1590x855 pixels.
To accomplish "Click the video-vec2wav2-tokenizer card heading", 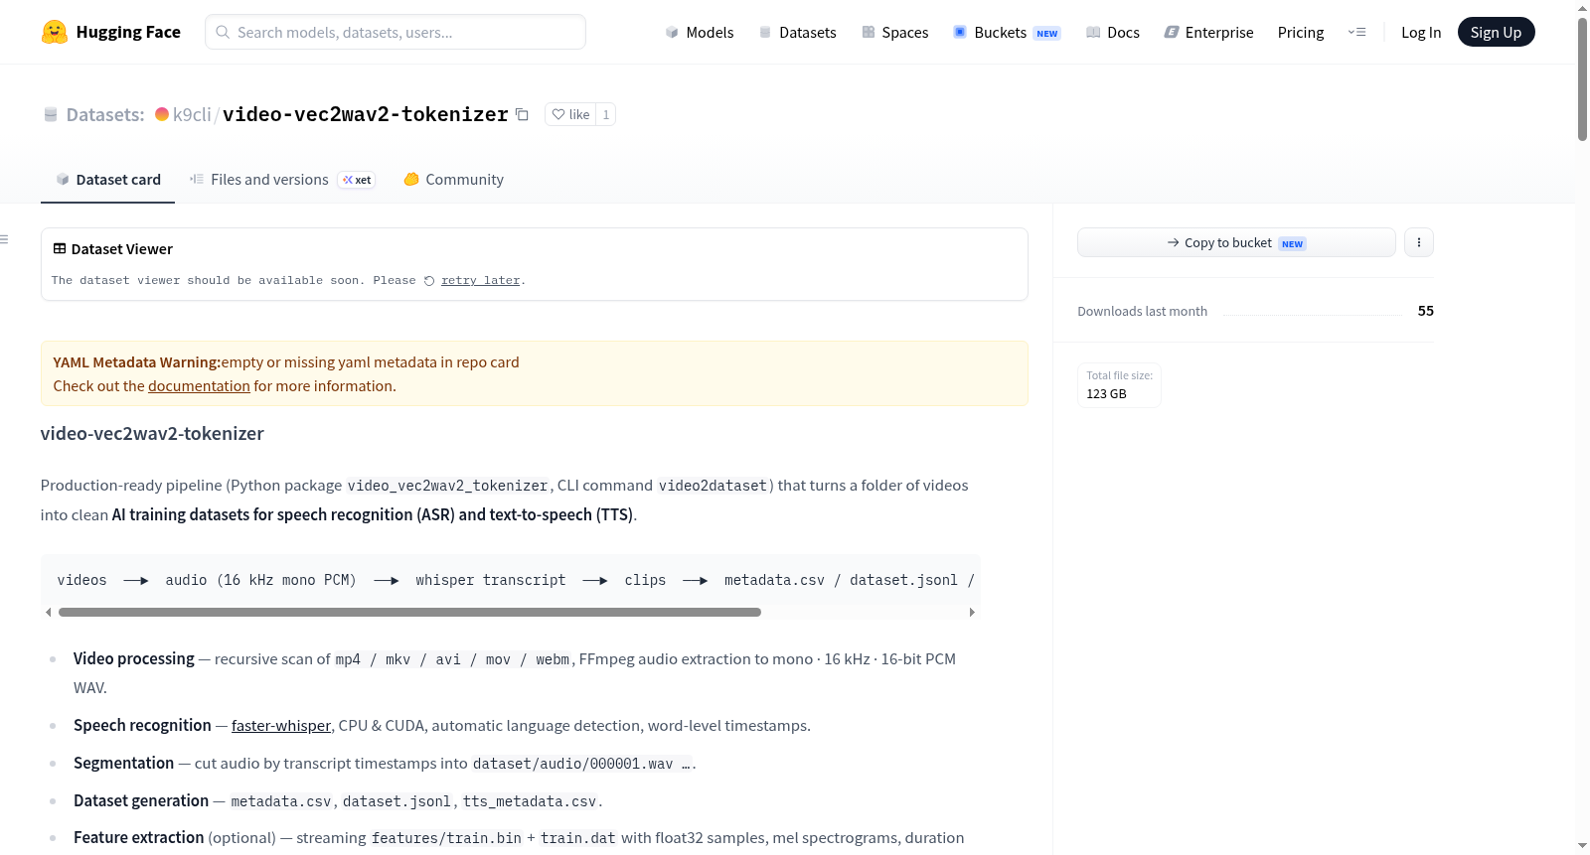I will 152,434.
